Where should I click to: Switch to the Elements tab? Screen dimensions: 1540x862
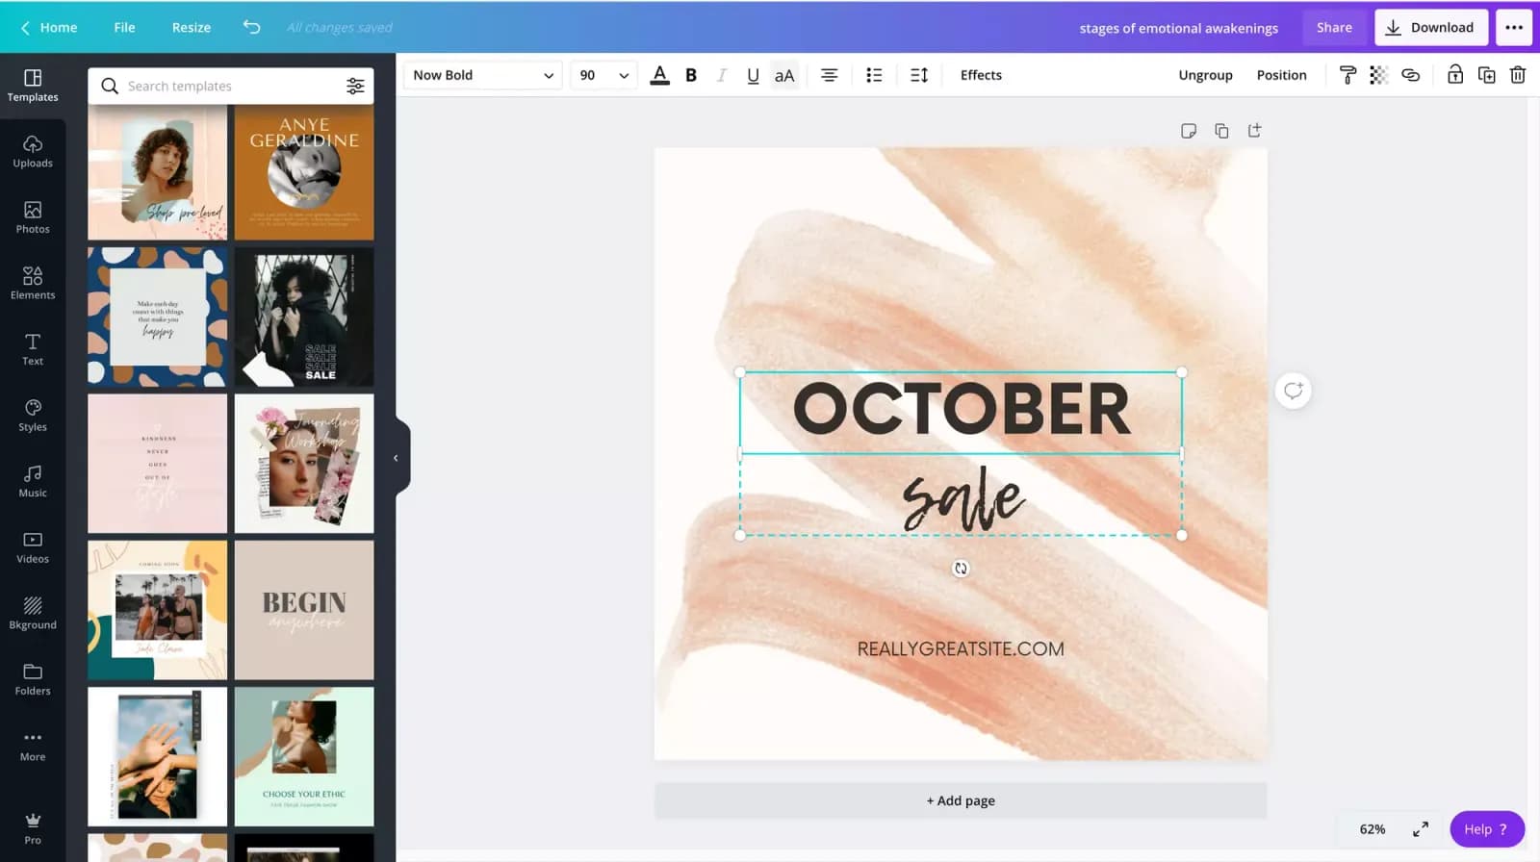point(33,283)
